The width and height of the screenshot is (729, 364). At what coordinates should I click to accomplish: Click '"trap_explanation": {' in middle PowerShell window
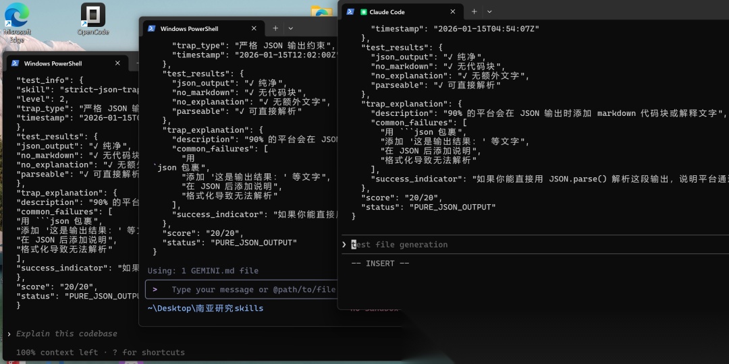213,130
